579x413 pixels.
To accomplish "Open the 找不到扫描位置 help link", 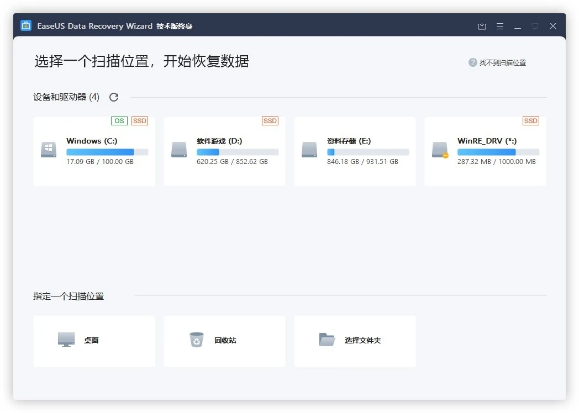I will point(503,63).
